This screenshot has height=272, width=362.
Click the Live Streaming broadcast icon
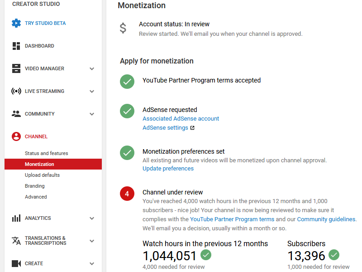16,91
